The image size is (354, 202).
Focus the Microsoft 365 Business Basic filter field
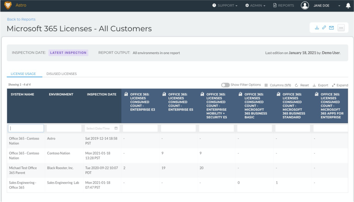point(255,128)
